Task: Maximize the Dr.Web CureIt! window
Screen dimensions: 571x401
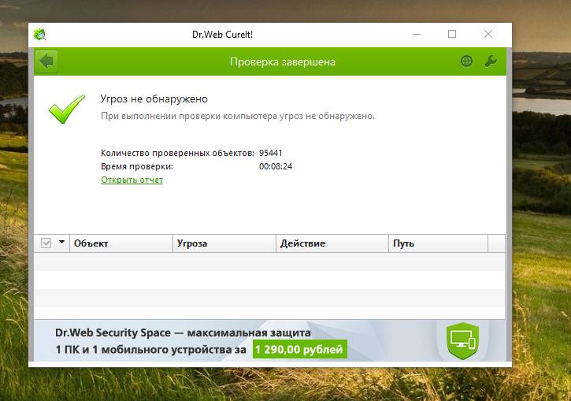Action: 452,34
